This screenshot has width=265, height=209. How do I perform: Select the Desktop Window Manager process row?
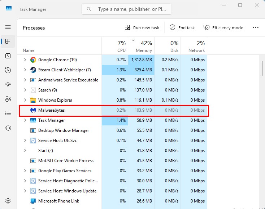pos(64,130)
